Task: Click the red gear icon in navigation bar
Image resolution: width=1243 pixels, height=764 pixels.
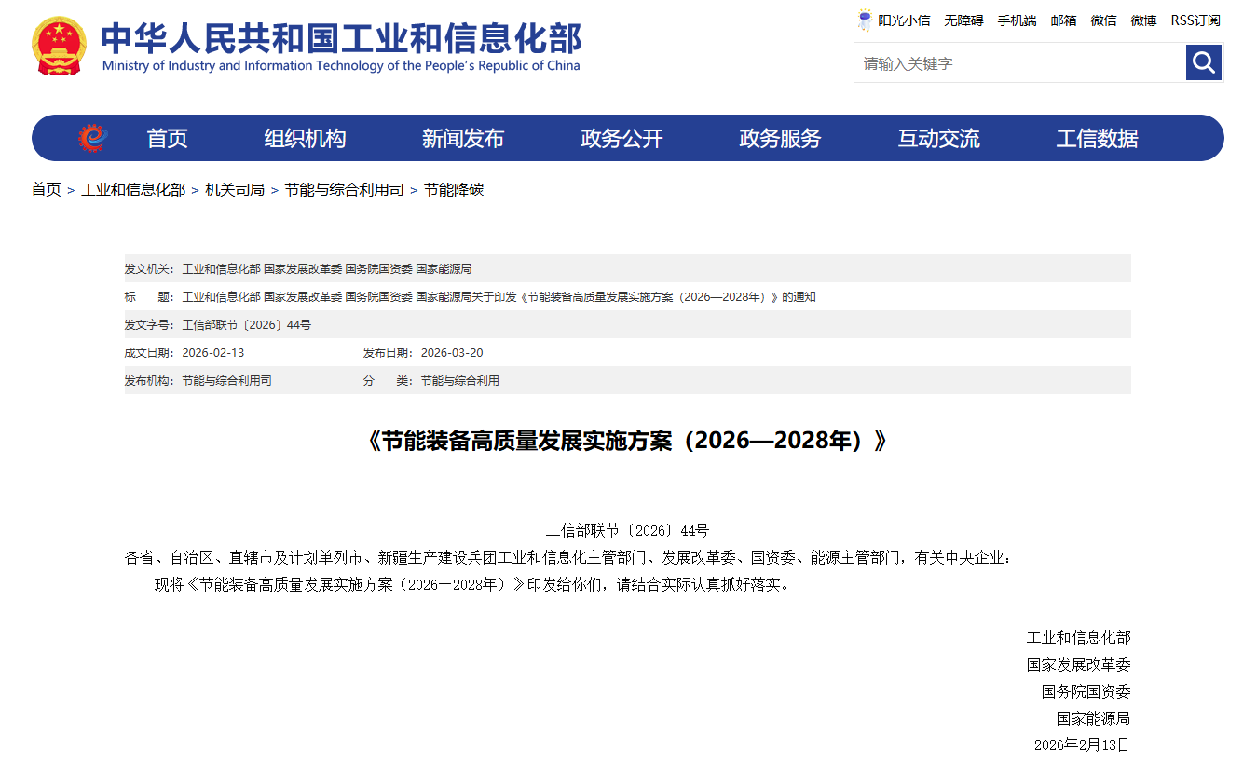Action: point(93,138)
